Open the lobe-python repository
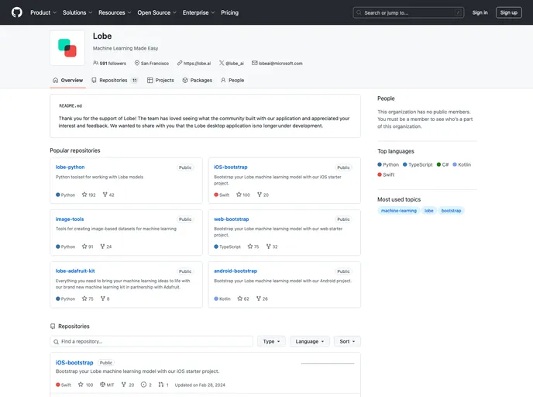The height and width of the screenshot is (397, 533). pyautogui.click(x=70, y=167)
